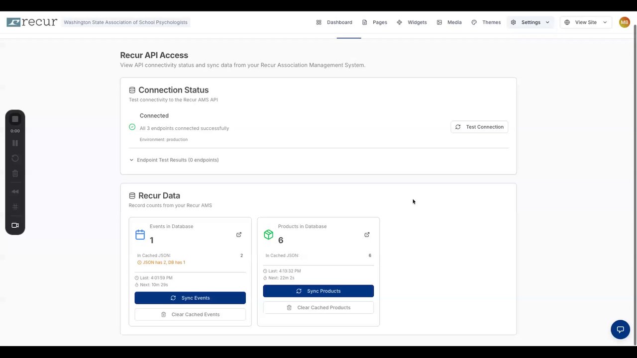
Task: Delete the recording using the trash icon
Action: (x=15, y=174)
